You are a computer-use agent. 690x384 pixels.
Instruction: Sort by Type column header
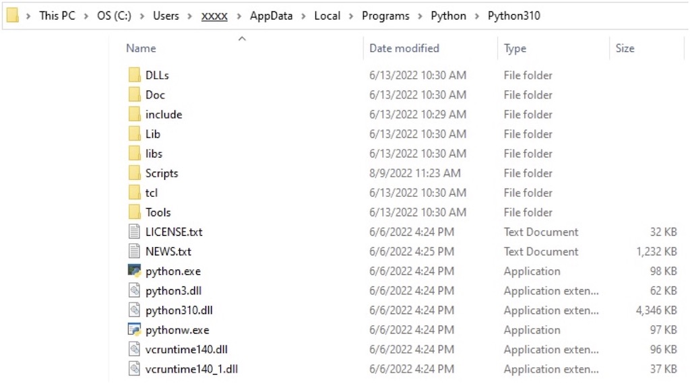[515, 49]
